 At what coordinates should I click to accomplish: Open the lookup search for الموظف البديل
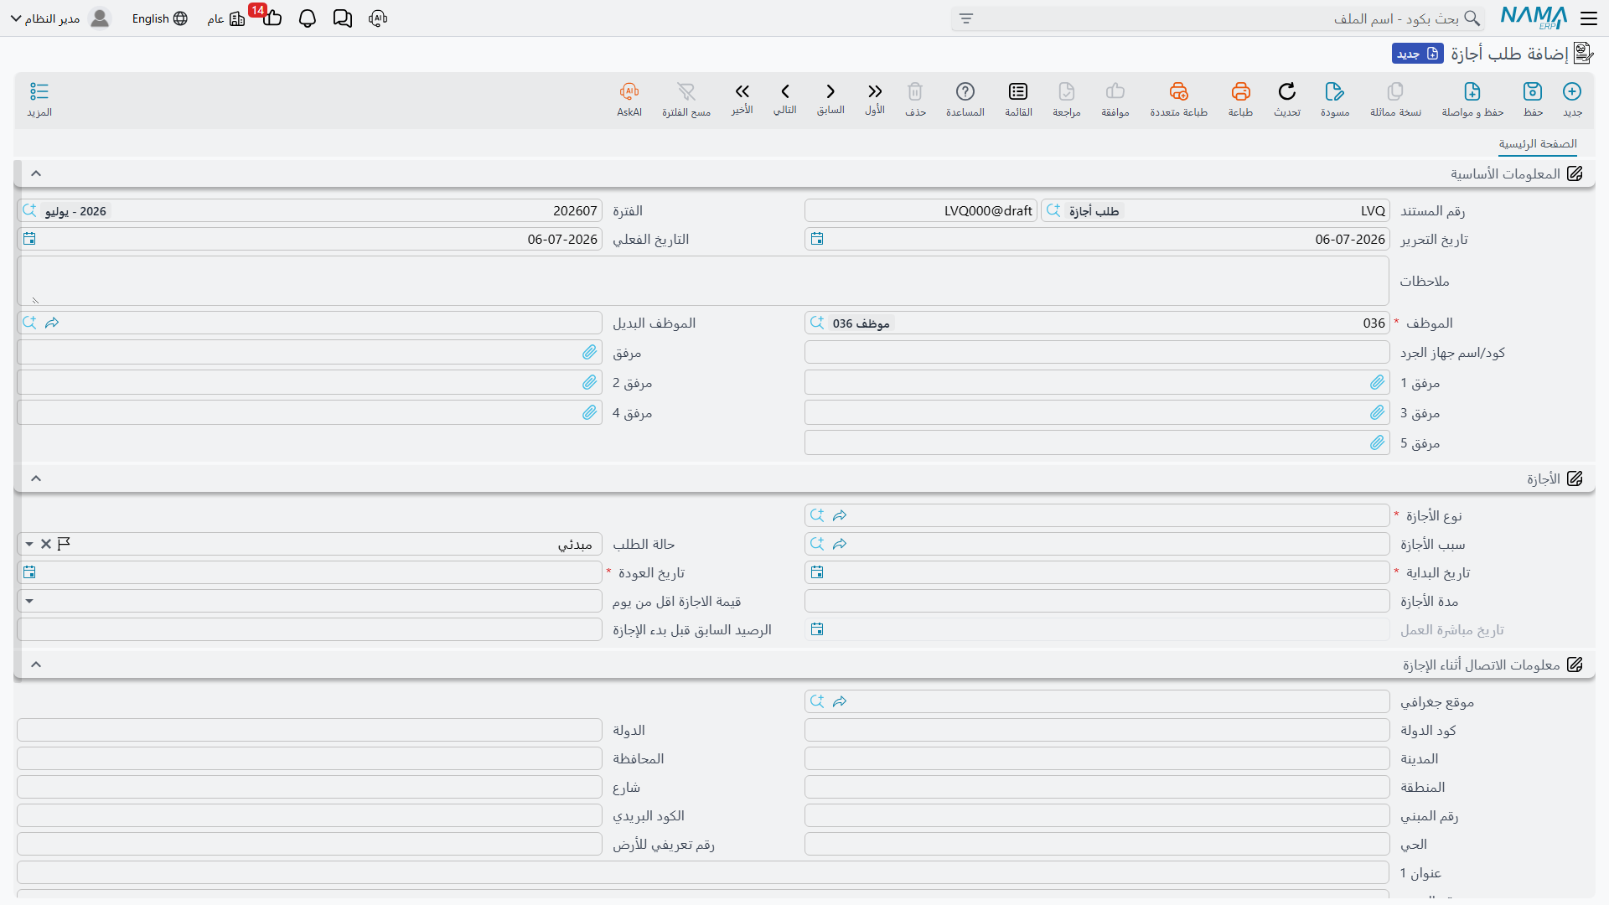(x=29, y=323)
